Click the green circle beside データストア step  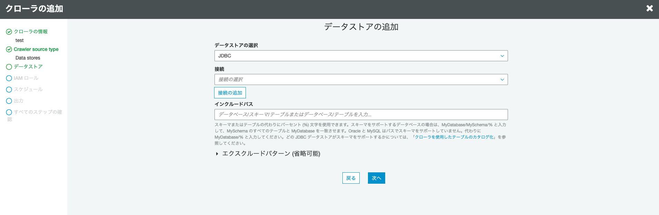pos(9,67)
